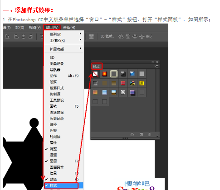Uncheck the 图层 (F7) panel entry
Image resolution: width=220 pixels, height=190 pixels.
point(64,161)
